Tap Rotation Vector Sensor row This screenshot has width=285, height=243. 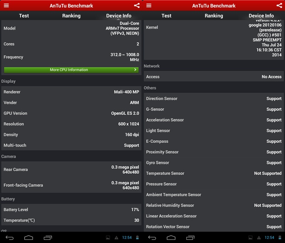click(x=214, y=227)
